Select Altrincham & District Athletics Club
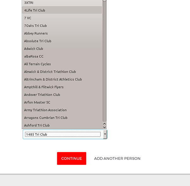The image size is (190, 186). (x=62, y=79)
